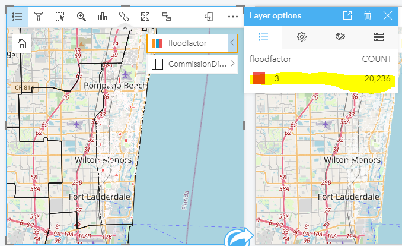Collapse the map toolbar with up chevron
The height and width of the screenshot is (246, 402).
(x=125, y=28)
